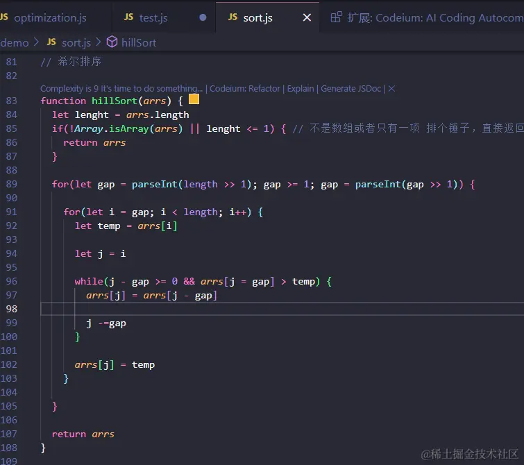Image resolution: width=524 pixels, height=465 pixels.
Task: Open the Codeium extension tab
Action: pos(426,18)
